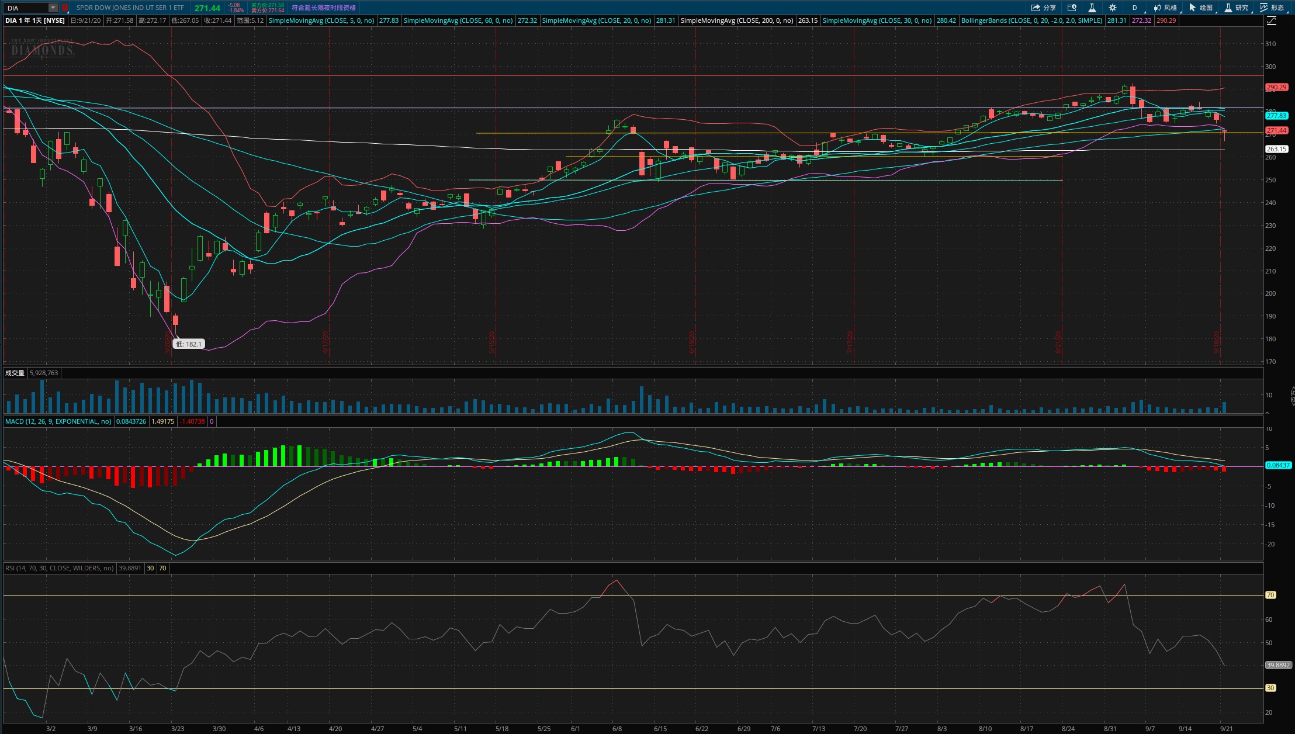Open the quick quote info card icon

coord(1072,8)
